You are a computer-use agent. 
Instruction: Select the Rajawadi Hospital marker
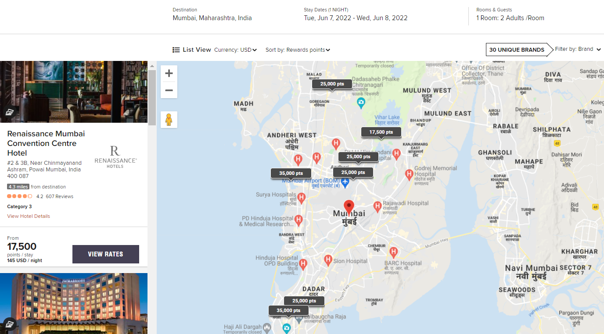377,206
